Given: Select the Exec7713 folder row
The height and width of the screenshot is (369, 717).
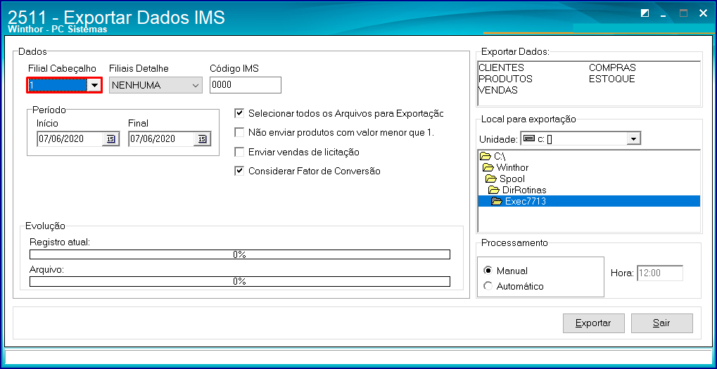Looking at the screenshot, I should point(589,201).
